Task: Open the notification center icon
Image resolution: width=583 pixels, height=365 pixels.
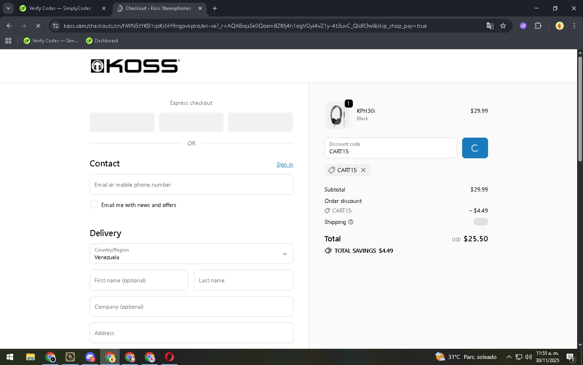Action: click(571, 357)
